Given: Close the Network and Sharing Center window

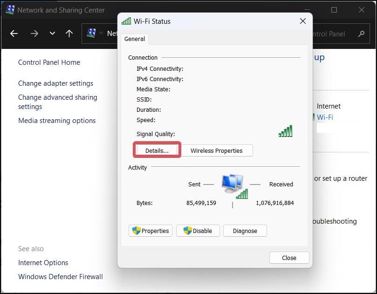Looking at the screenshot, I should click(362, 10).
